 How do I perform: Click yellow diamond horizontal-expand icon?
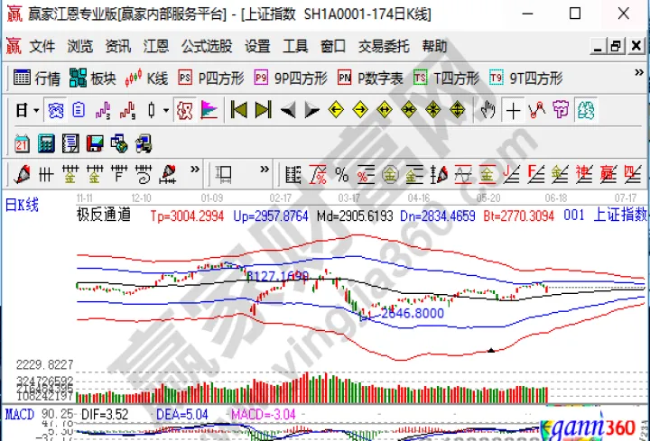[385, 110]
